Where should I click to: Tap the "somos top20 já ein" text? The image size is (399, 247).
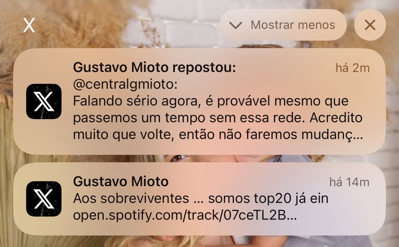pyautogui.click(x=268, y=198)
